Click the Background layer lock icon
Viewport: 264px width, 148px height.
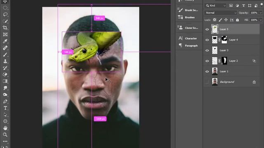pos(254,82)
